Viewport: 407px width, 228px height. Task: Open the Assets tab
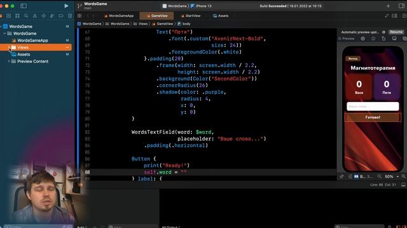point(221,16)
